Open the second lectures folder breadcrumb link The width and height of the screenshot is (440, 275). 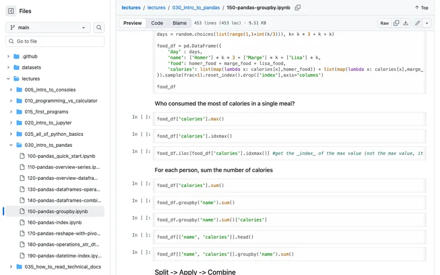tap(156, 8)
